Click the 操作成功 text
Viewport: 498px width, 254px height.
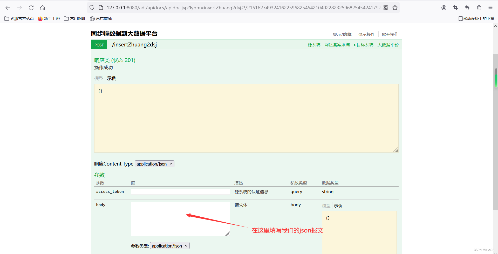[x=104, y=68]
